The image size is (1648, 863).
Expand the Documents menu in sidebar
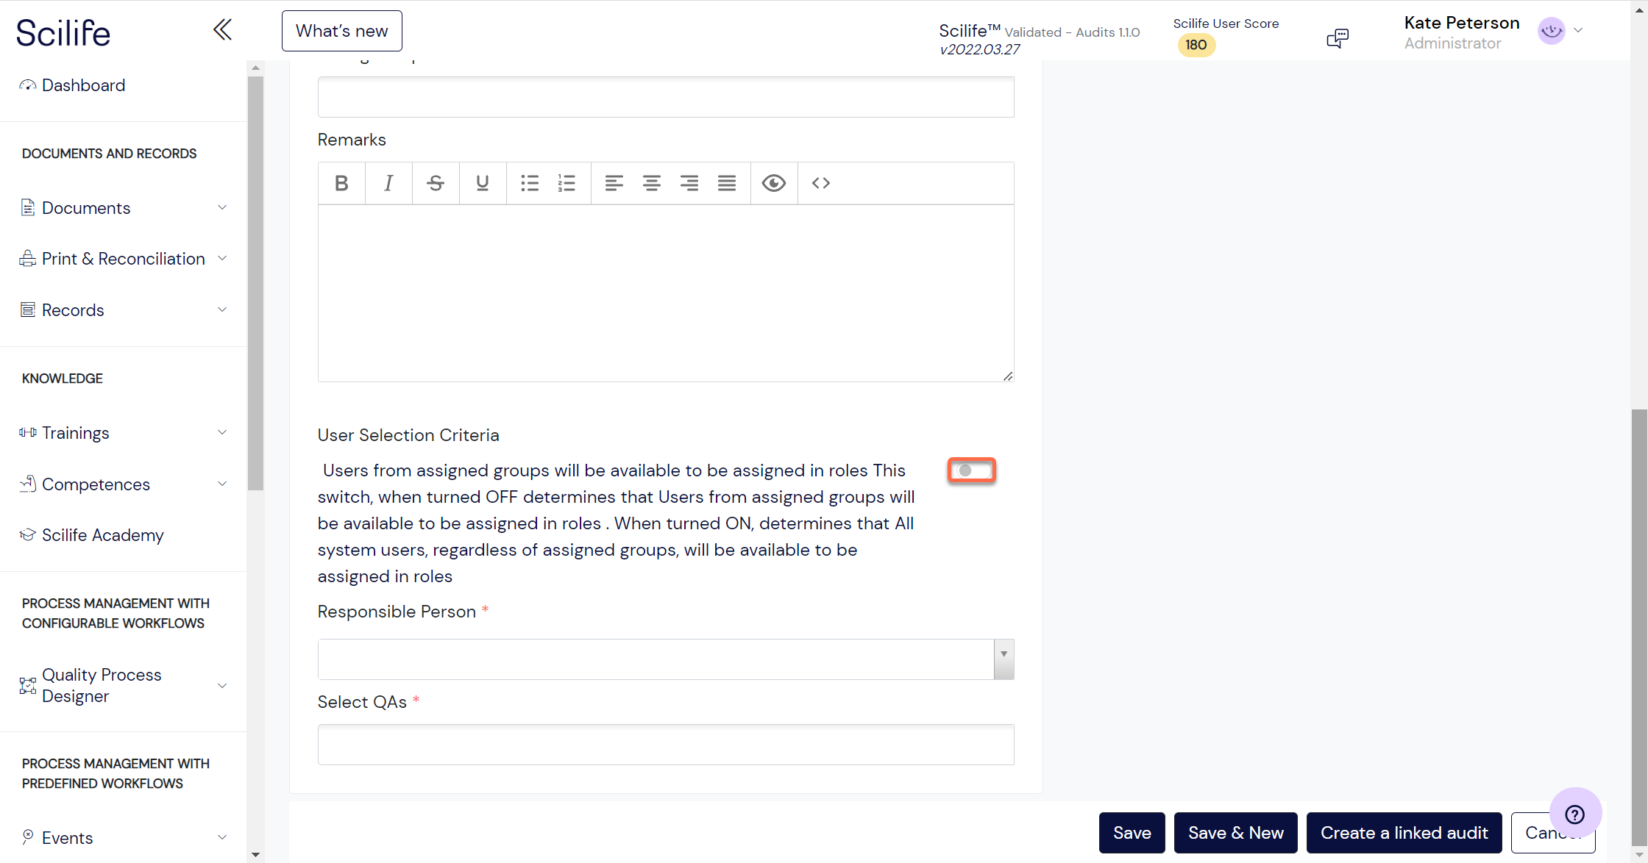[124, 208]
